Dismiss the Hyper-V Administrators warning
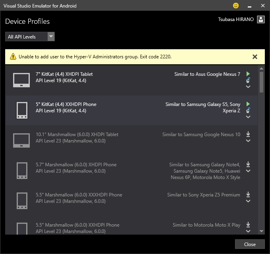Viewport: 270px width, 254px height. [x=255, y=57]
